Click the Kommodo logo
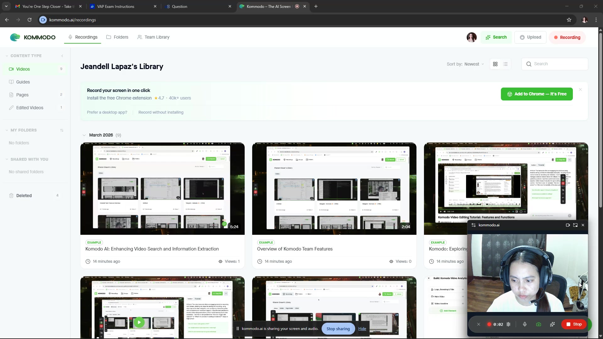The image size is (603, 339). 33,37
